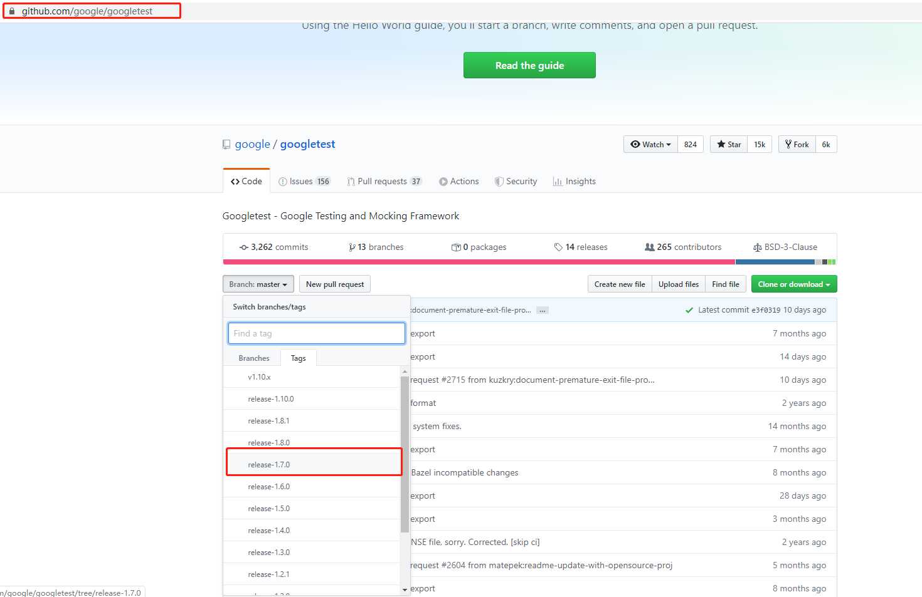Fork the repository
The height and width of the screenshot is (597, 922).
(x=797, y=144)
